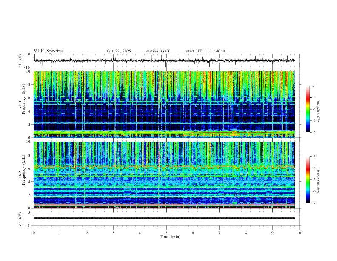Click the "-5" tick on ch.3 voltage axis
Screen dimensions: 337x261
(29, 226)
